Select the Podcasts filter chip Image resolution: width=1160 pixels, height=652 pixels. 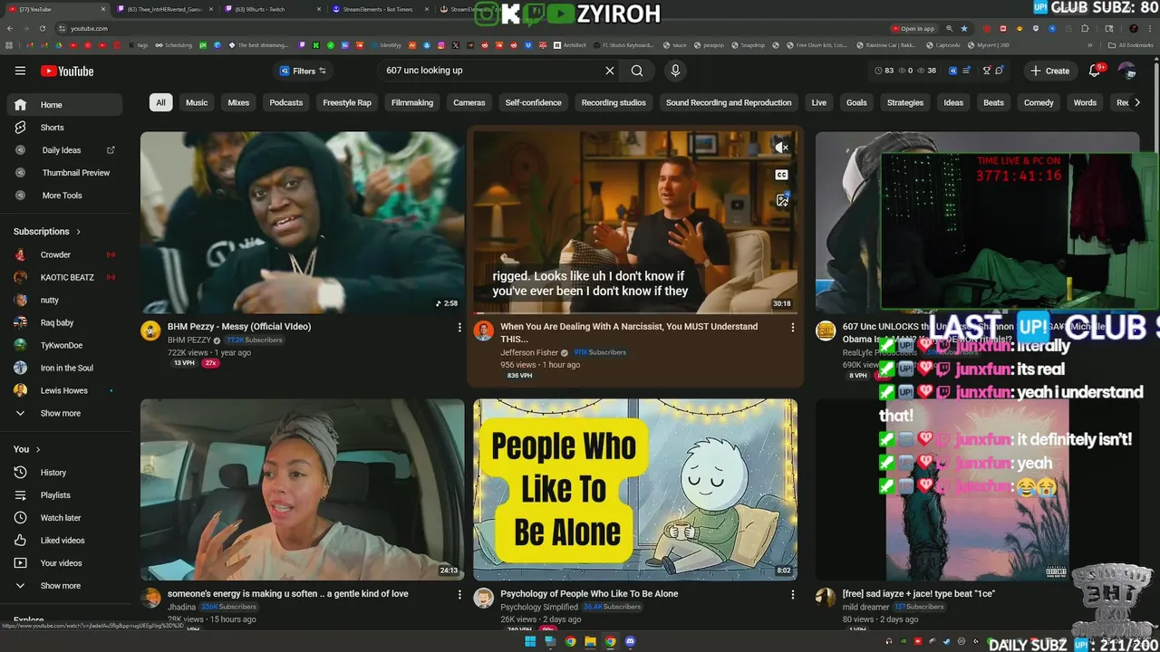[285, 102]
